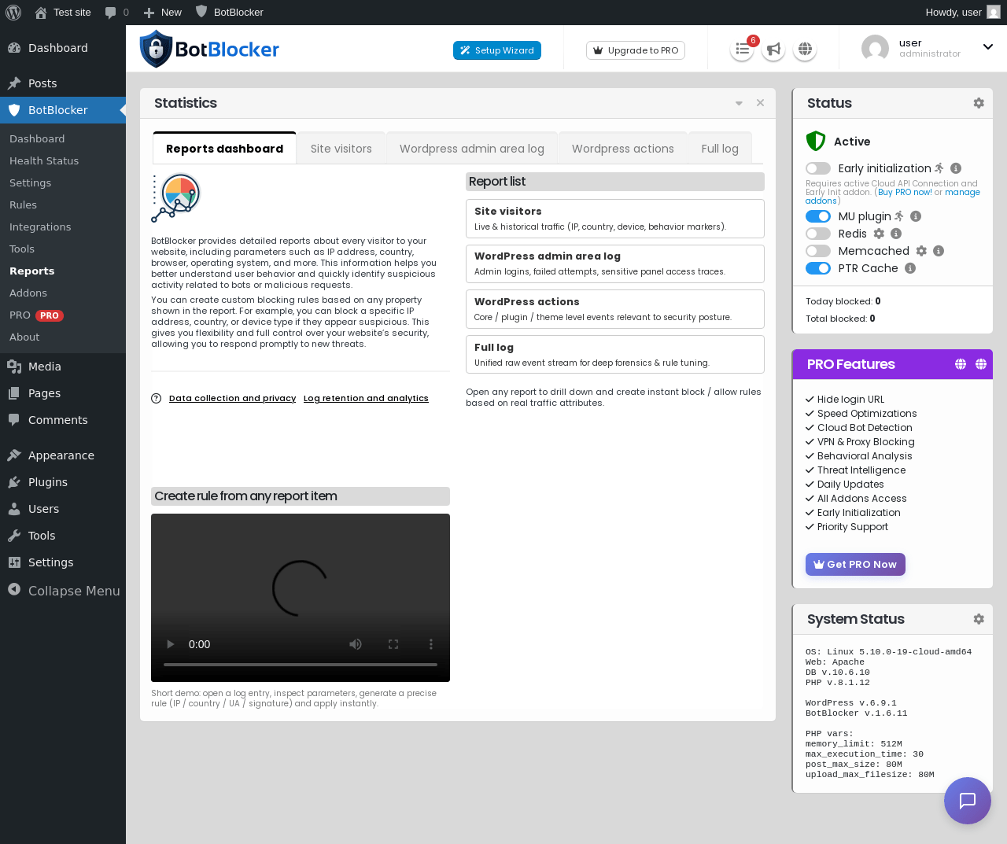Open comments bubble in admin bar
Image resolution: width=1007 pixels, height=844 pixels.
coord(116,12)
